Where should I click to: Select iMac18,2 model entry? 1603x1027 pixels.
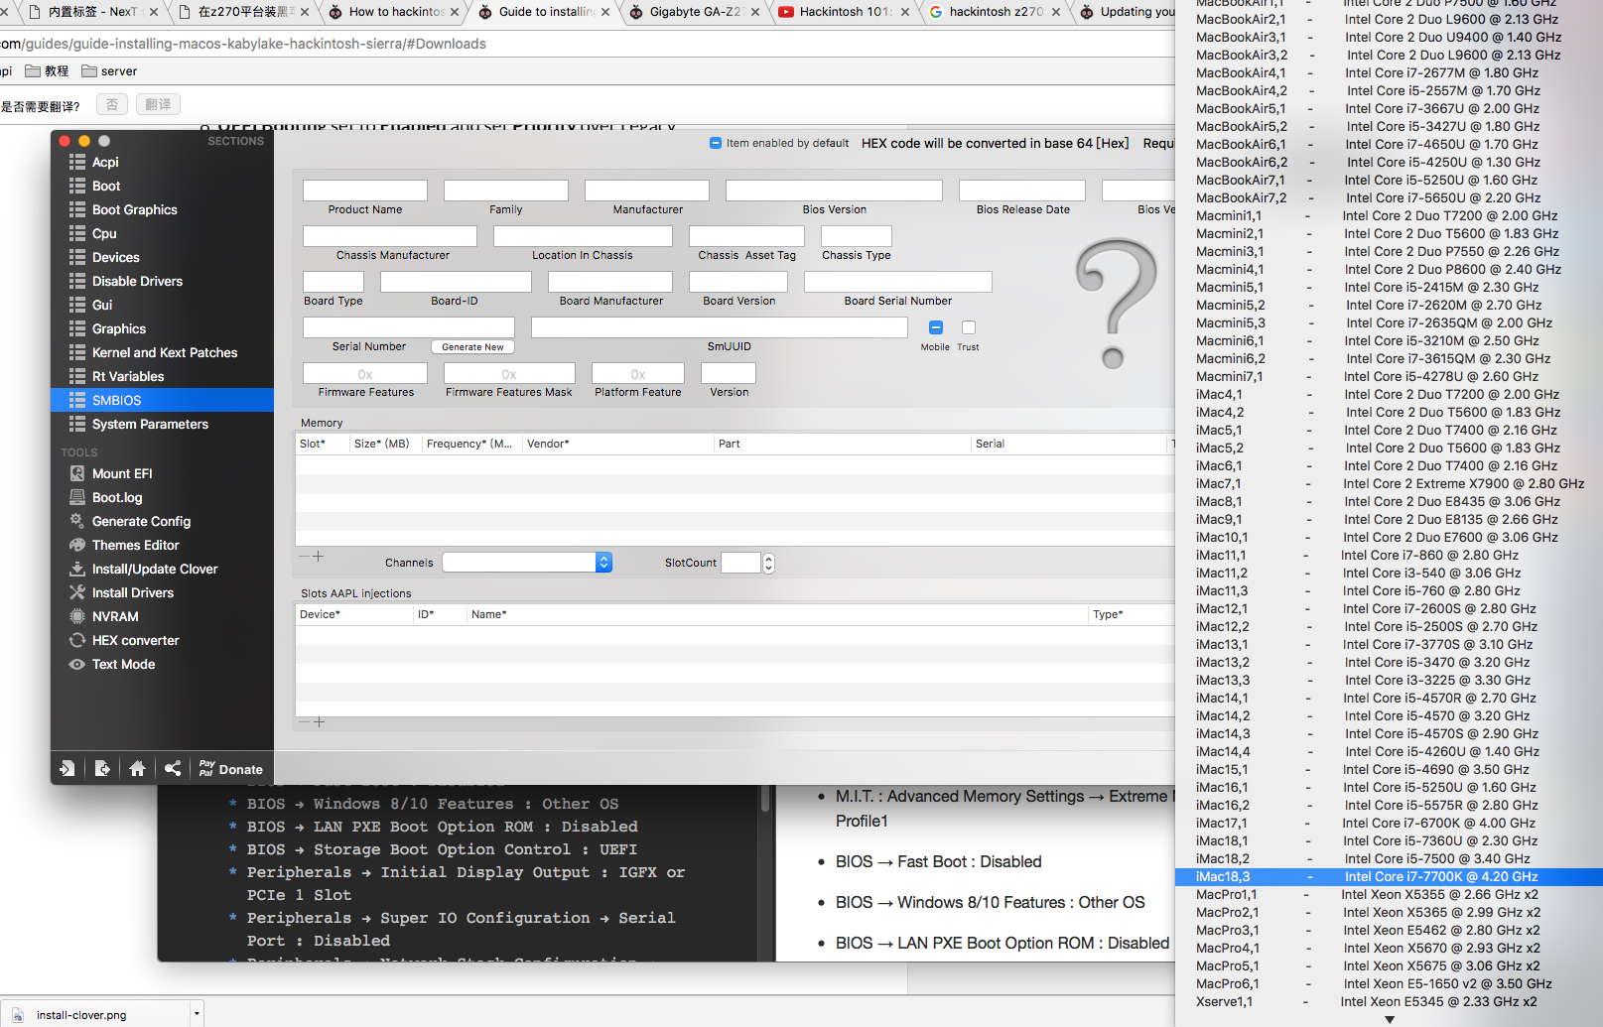[1389, 859]
